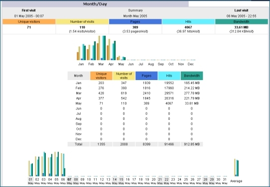Image resolution: width=270 pixels, height=187 pixels.
Task: Click the Total row label in table
Action: [79, 144]
